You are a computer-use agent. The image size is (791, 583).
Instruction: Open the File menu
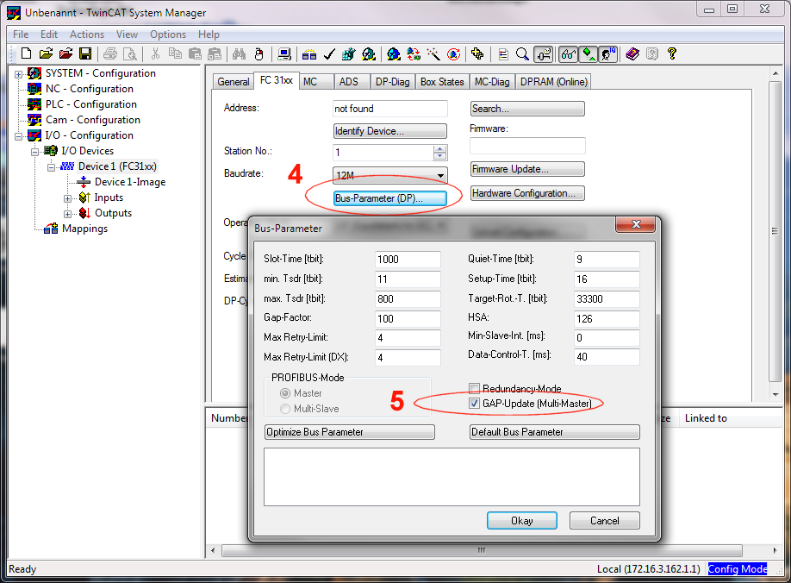click(x=21, y=34)
